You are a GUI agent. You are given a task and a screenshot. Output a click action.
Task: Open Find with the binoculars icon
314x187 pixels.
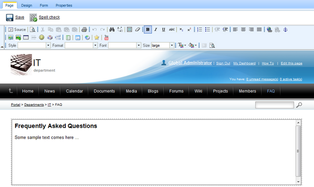[x=112, y=30]
